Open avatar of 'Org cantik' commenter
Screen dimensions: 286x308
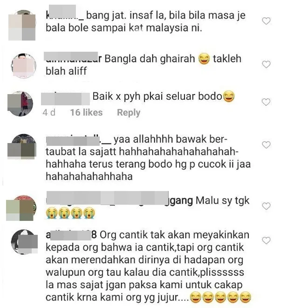[24, 242]
